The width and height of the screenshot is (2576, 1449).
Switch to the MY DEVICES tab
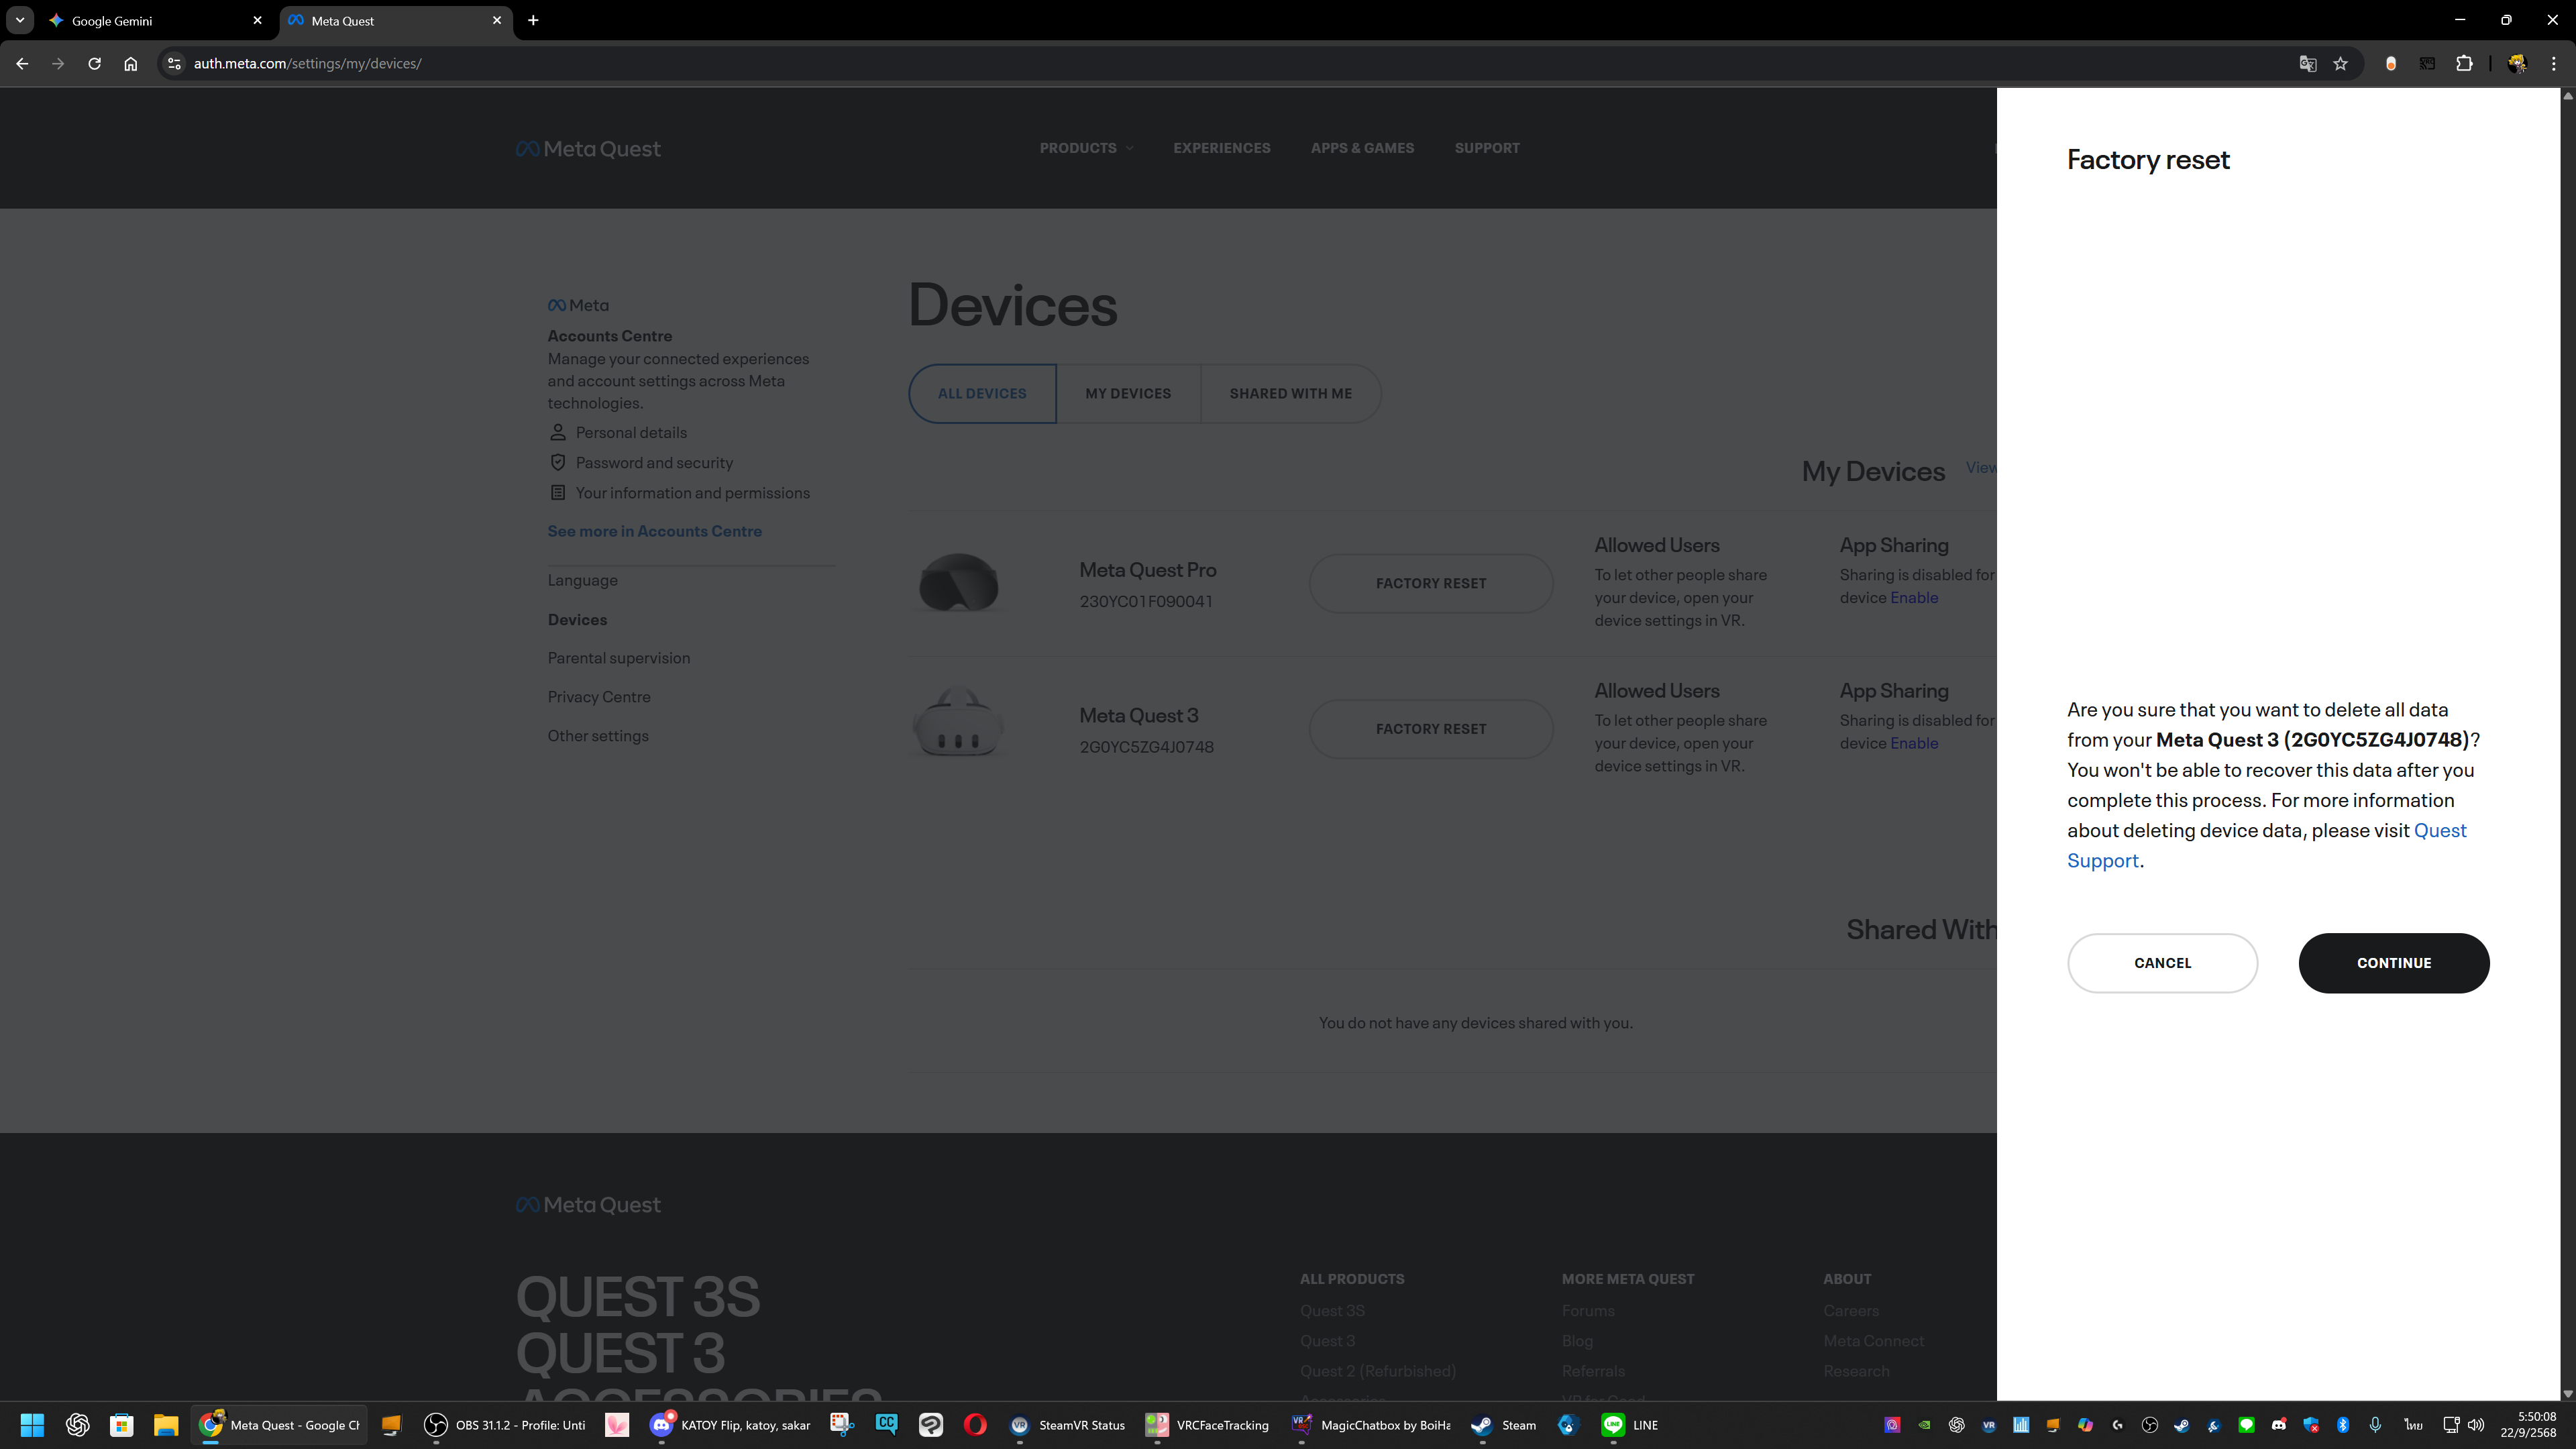click(1128, 393)
